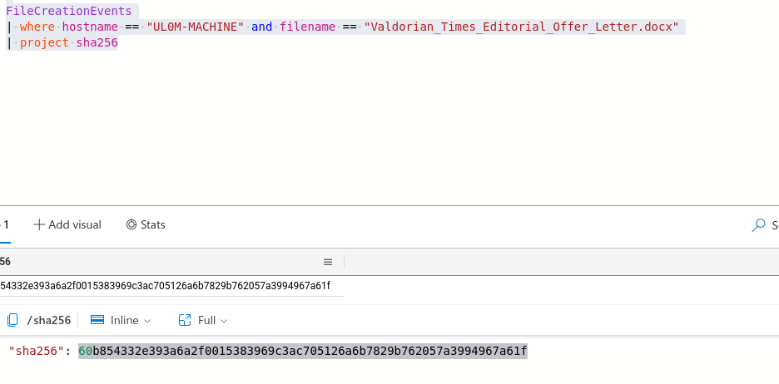779x384 pixels.
Task: Click the search magnifier icon
Action: (x=758, y=225)
